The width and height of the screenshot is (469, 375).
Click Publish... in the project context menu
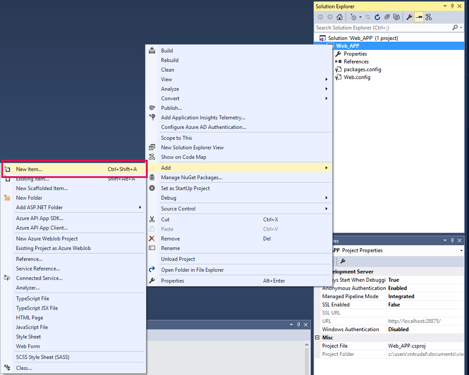[x=171, y=108]
